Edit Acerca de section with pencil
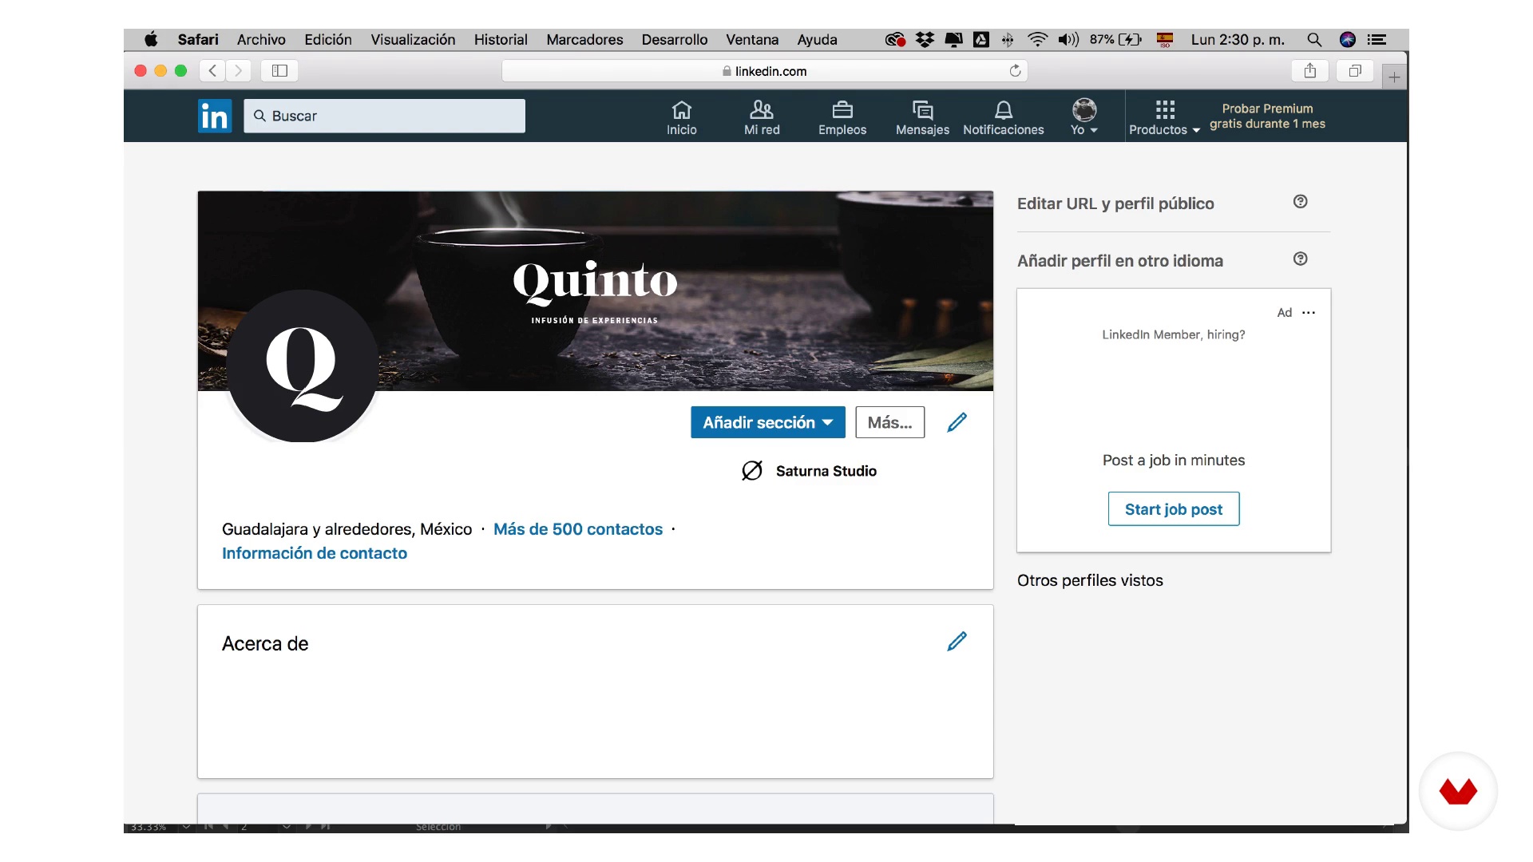This screenshot has width=1533, height=862. (x=957, y=642)
